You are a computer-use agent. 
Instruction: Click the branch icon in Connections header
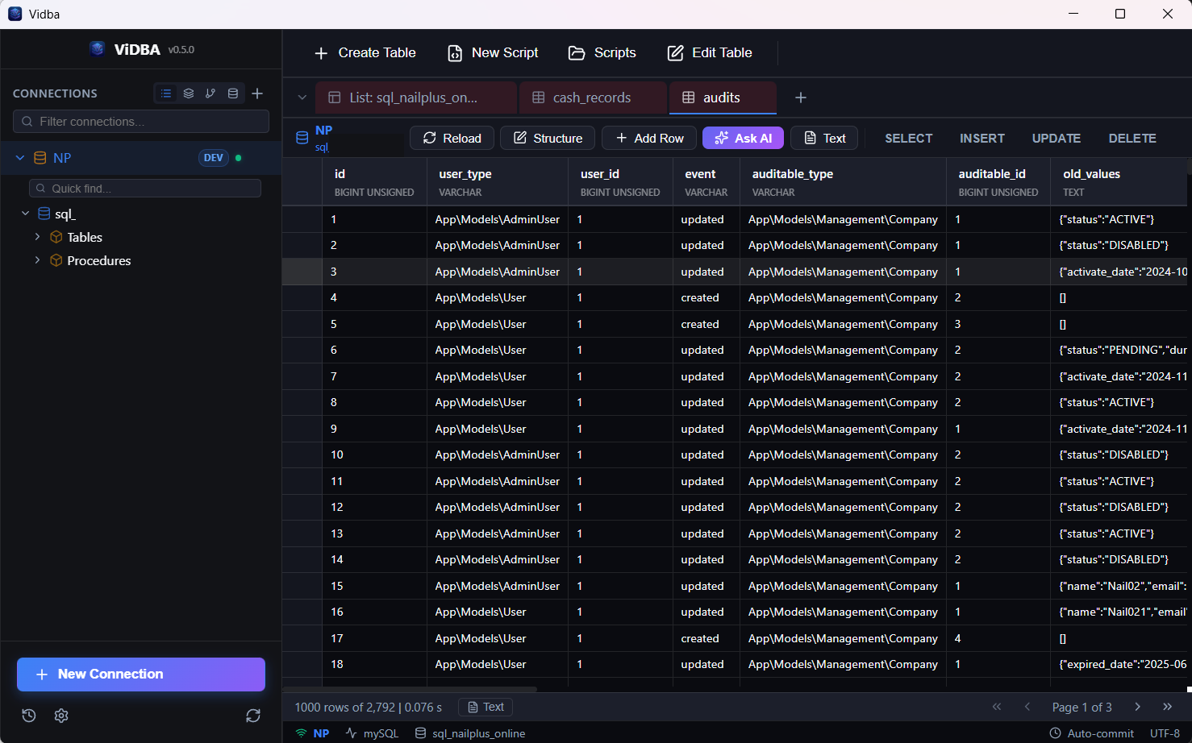point(210,93)
